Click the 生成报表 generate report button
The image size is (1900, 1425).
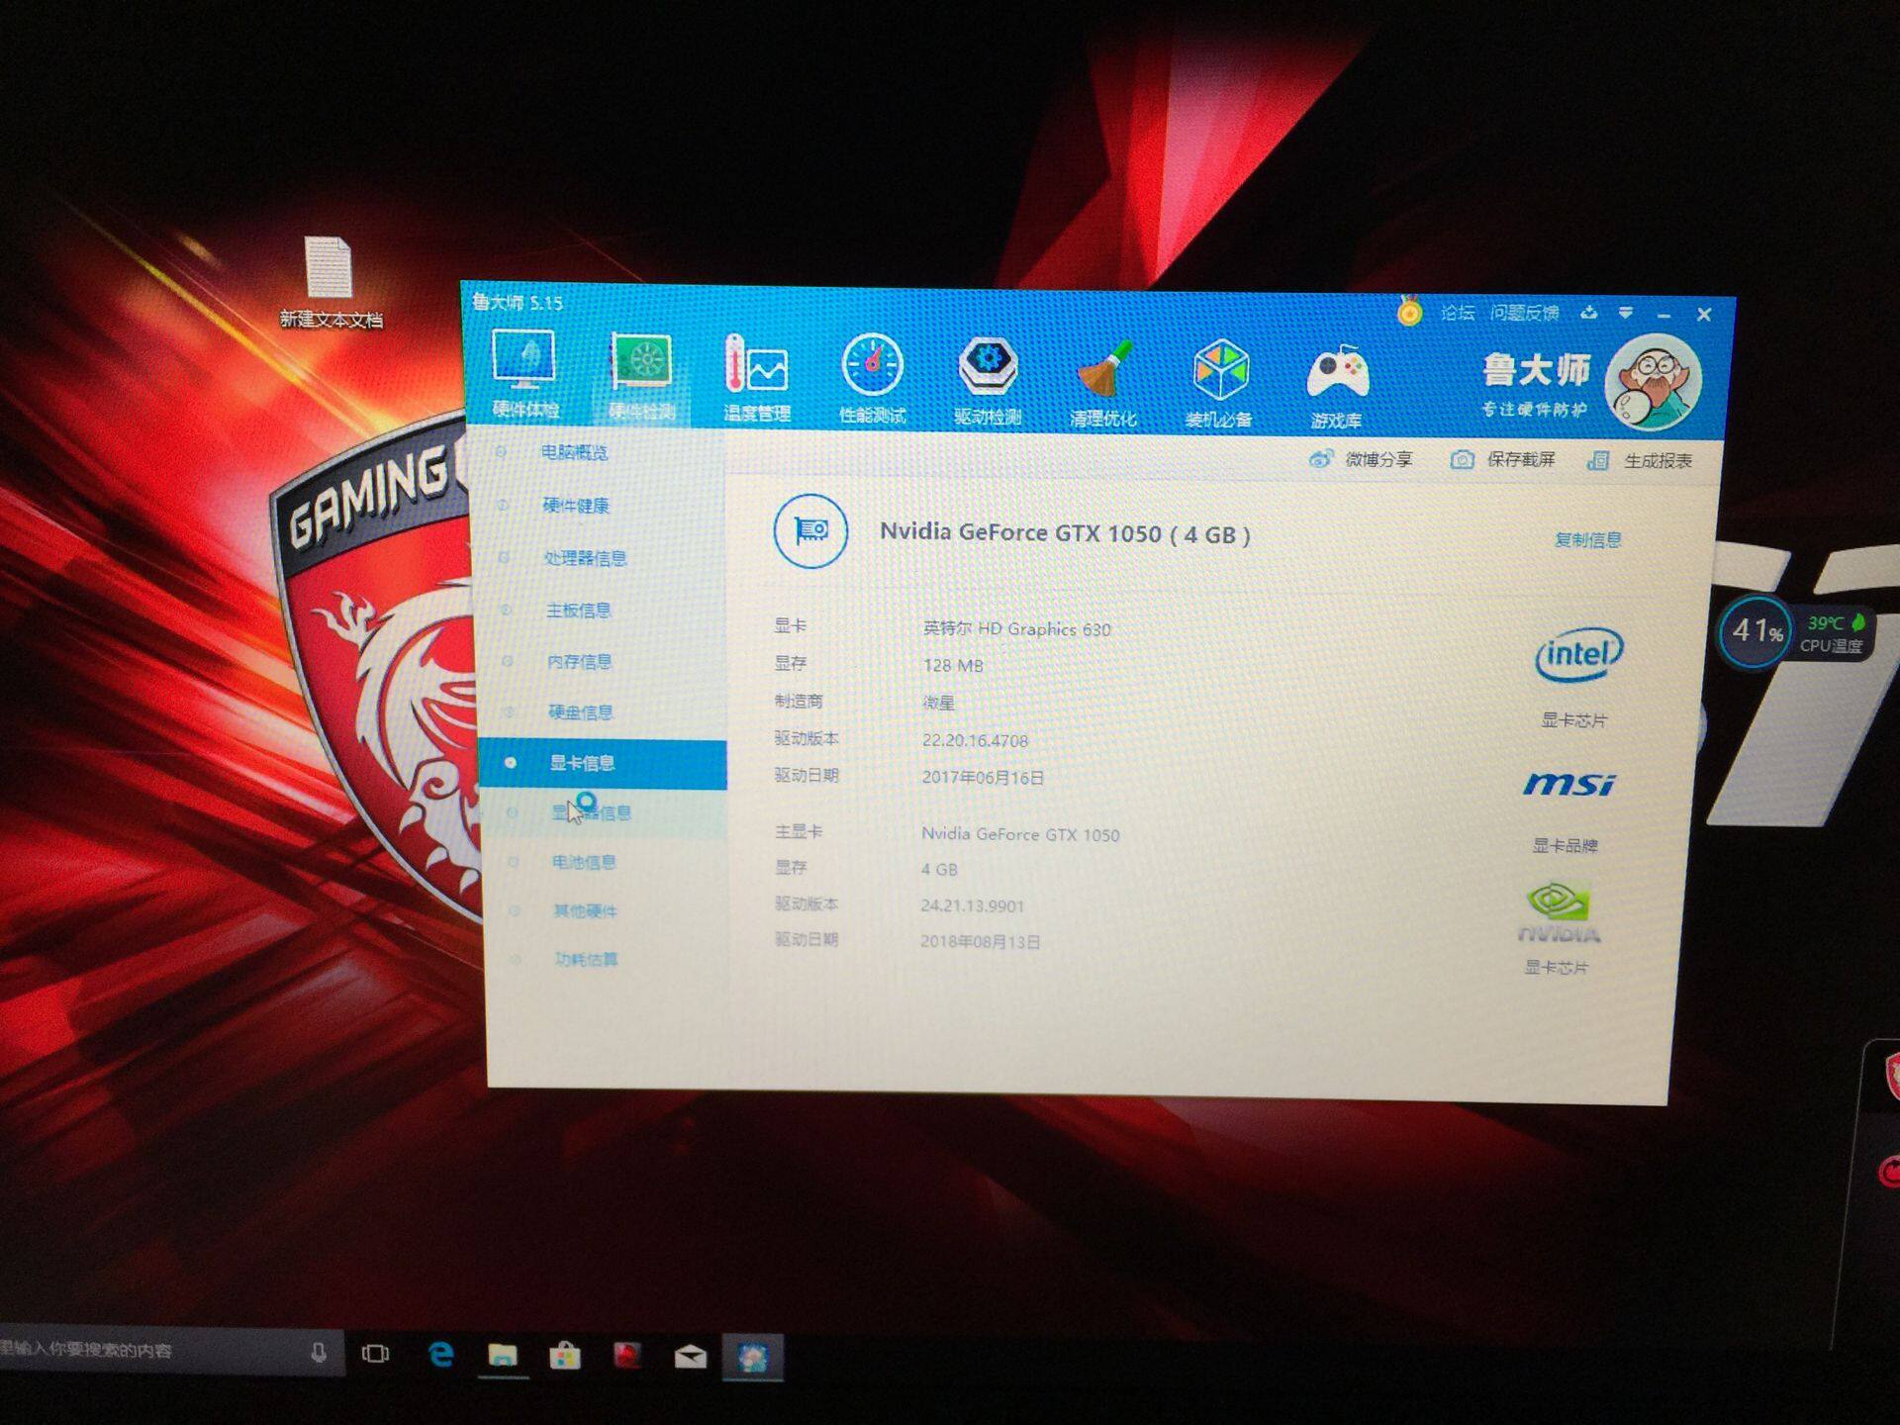pyautogui.click(x=1642, y=461)
